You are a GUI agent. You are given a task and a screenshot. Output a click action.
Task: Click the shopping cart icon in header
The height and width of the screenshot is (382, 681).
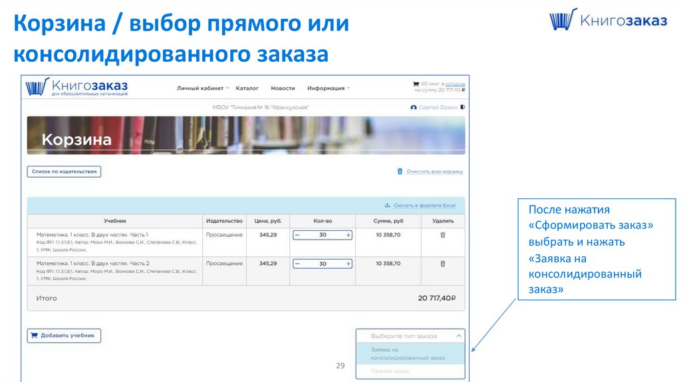416,85
